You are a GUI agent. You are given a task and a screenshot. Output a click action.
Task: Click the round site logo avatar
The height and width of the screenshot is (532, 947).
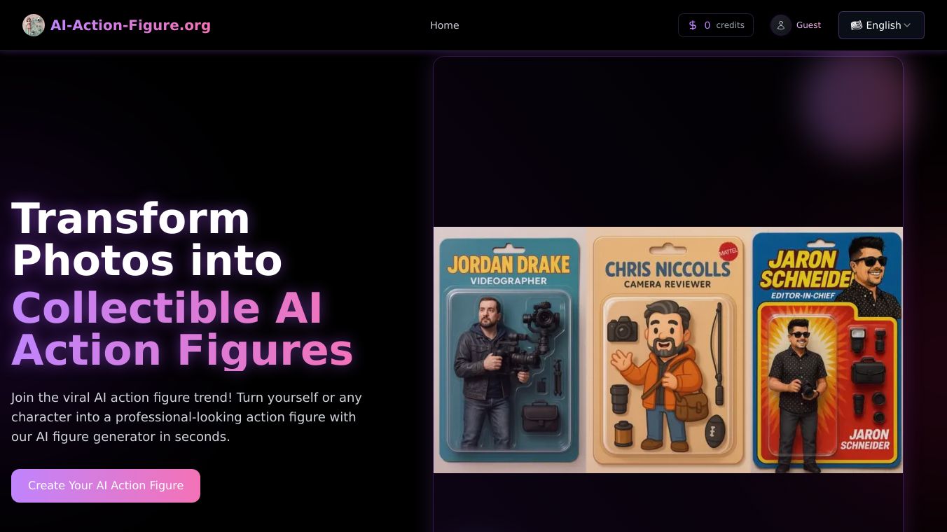(34, 25)
